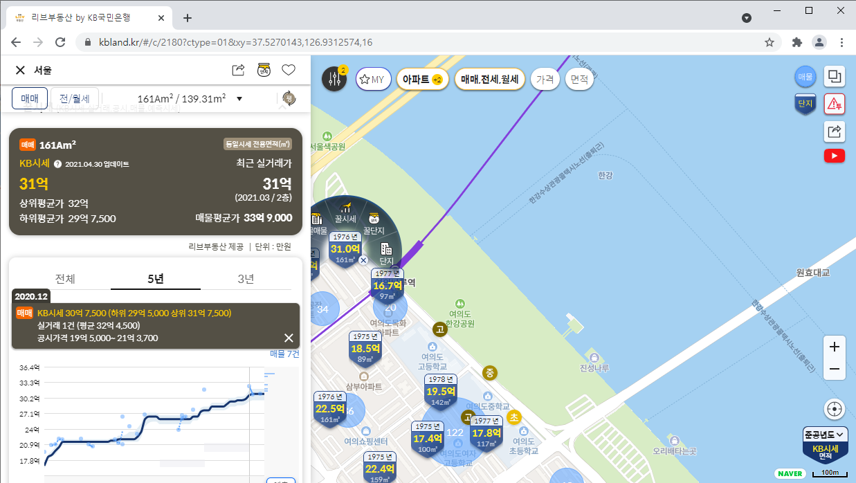Click the current location crosshair icon
This screenshot has height=483, width=856.
point(835,409)
